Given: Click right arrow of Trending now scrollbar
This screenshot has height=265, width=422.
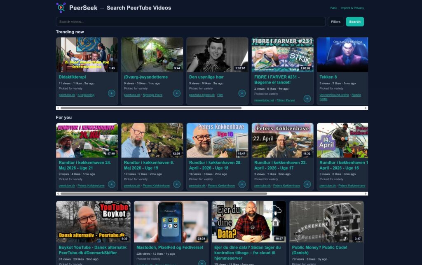Looking at the screenshot, I should pyautogui.click(x=366, y=108).
